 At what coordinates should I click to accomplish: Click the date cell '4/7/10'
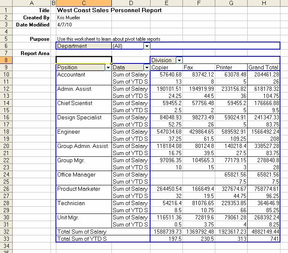pos(84,25)
